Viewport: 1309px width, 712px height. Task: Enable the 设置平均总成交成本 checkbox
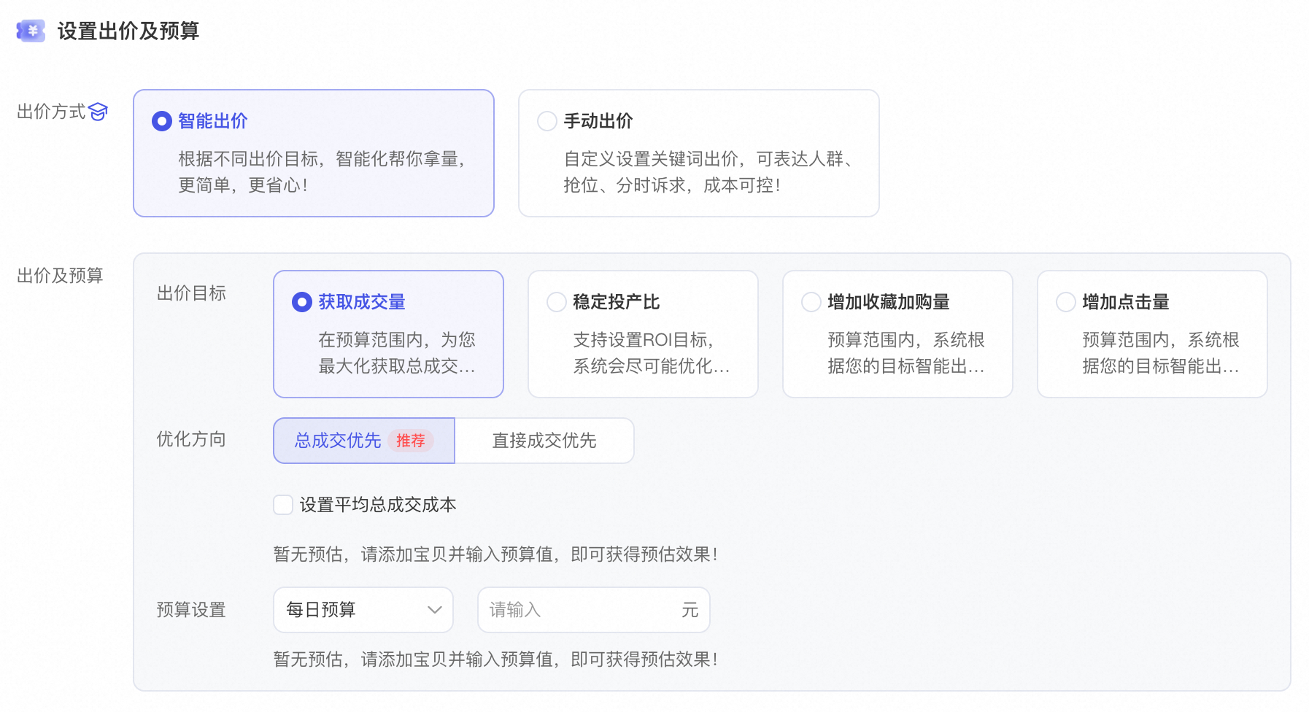pos(282,504)
